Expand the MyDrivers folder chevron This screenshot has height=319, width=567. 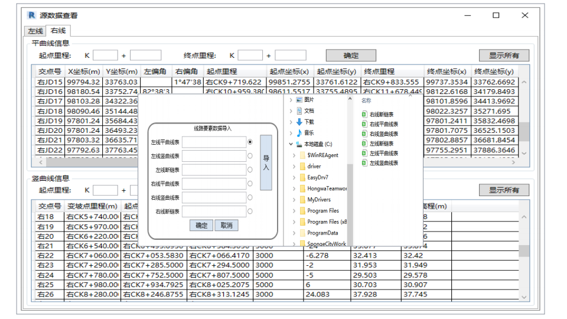coord(294,200)
